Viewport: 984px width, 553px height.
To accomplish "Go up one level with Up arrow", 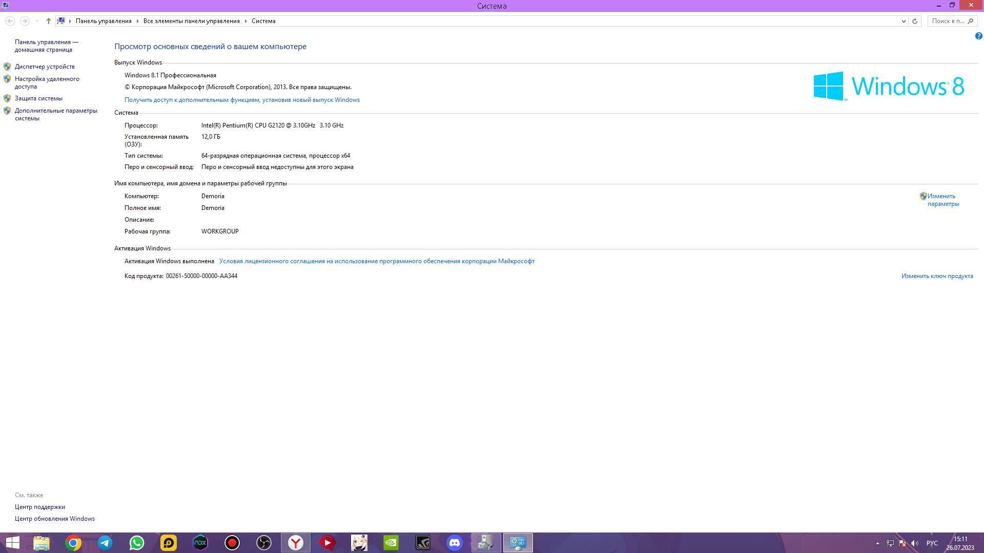I will pos(48,21).
